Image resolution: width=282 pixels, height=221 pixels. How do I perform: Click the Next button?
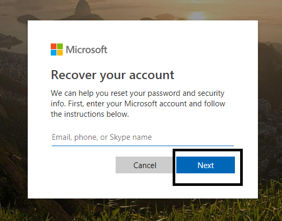[206, 165]
